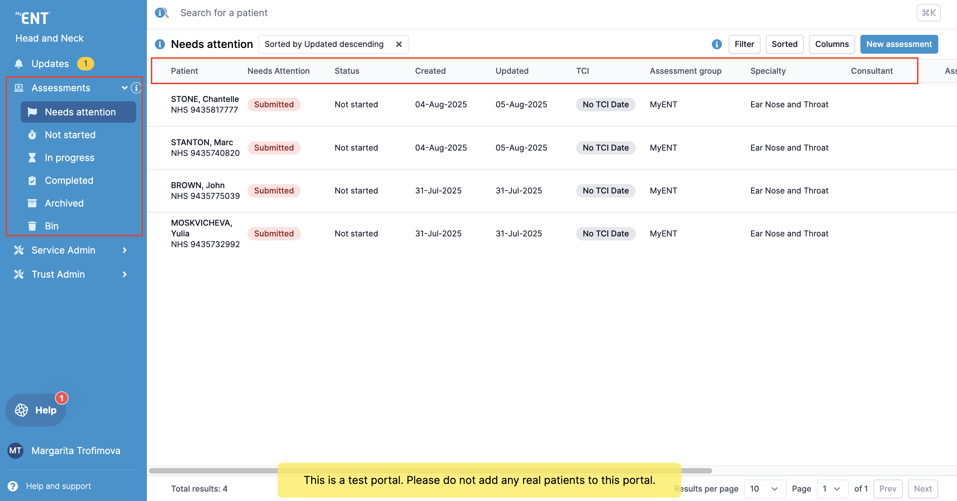Screen dimensions: 957x501
Task: Click the New assessment button
Action: pyautogui.click(x=898, y=44)
